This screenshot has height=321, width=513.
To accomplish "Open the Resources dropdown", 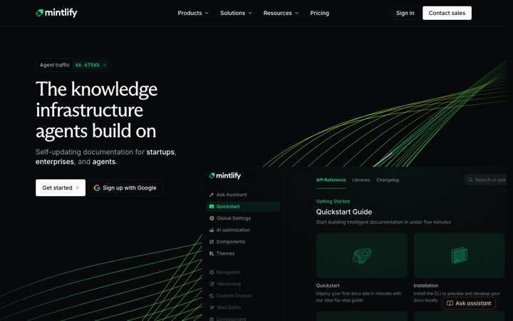I will point(281,13).
